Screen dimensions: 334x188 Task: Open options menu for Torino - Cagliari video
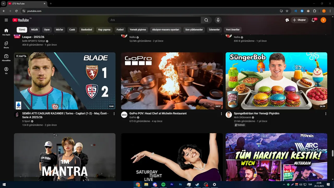point(114,114)
